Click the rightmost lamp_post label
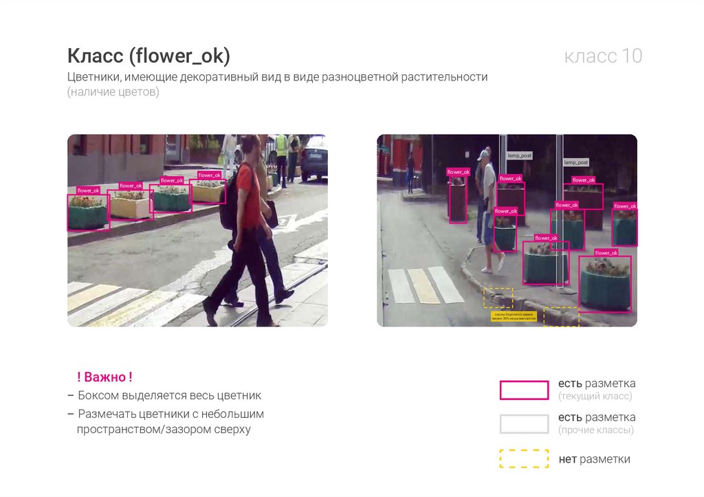 pyautogui.click(x=576, y=163)
